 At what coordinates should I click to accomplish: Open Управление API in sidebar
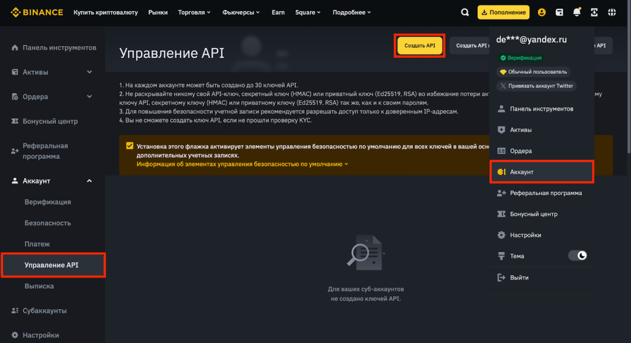(53, 265)
